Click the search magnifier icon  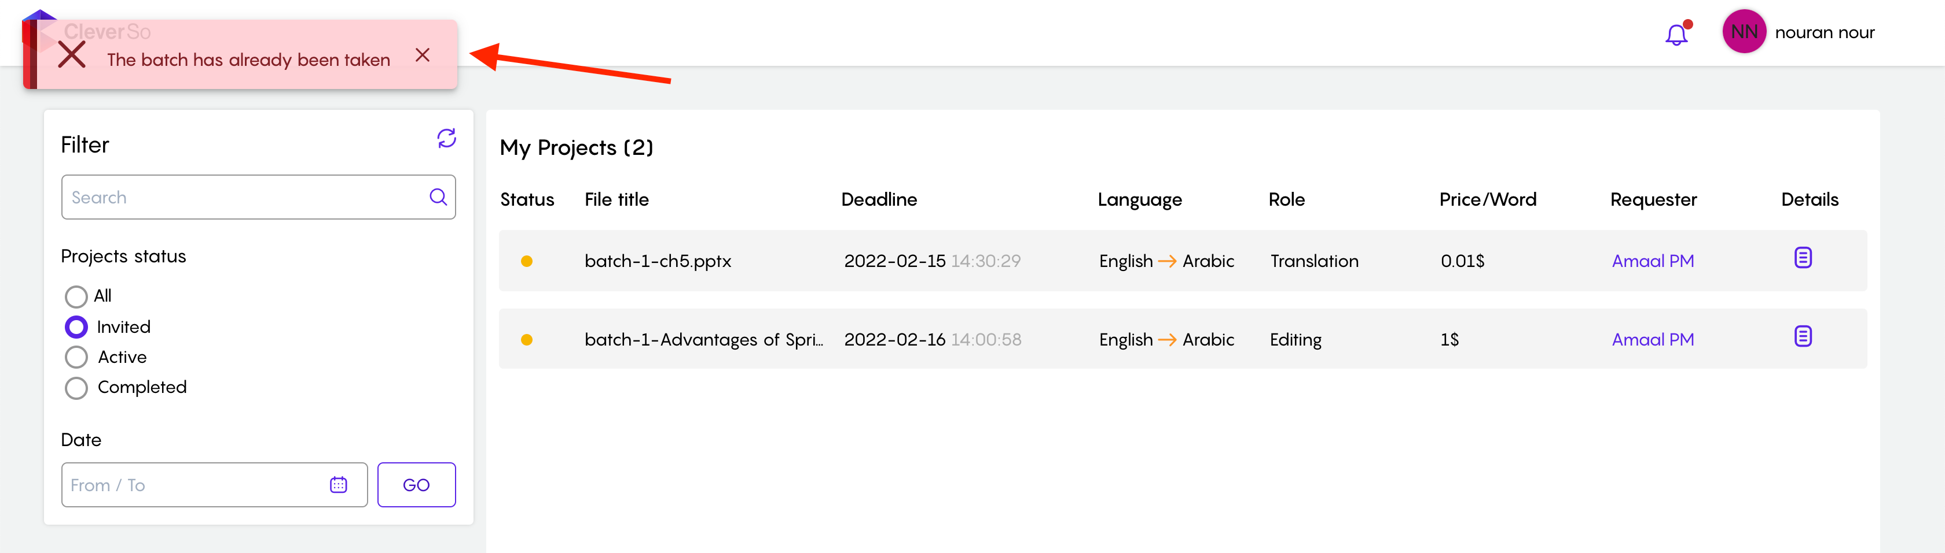438,196
